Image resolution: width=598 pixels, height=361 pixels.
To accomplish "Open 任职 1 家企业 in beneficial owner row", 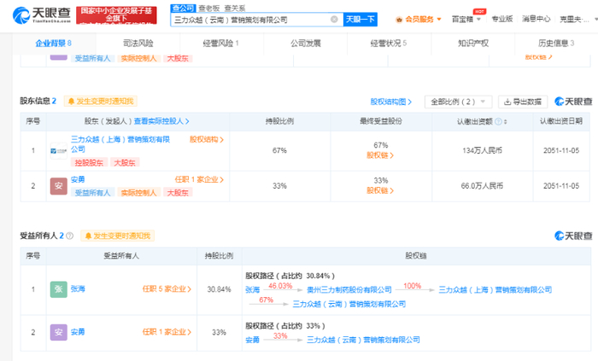I will pyautogui.click(x=167, y=332).
